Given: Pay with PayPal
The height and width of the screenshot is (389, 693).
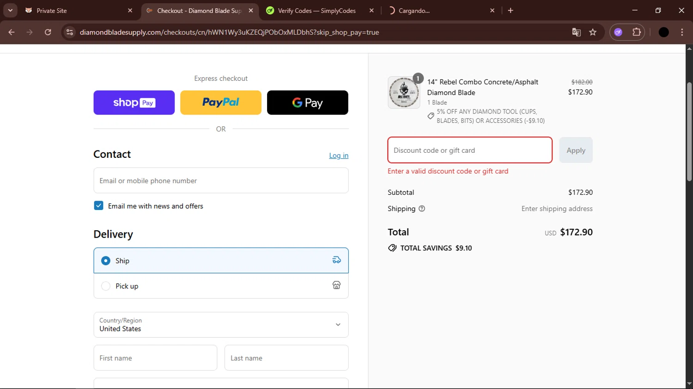Looking at the screenshot, I should pyautogui.click(x=221, y=102).
